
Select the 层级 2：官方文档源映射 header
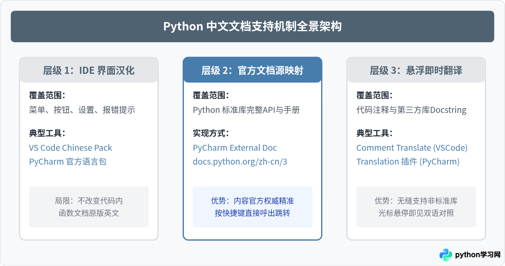(x=252, y=70)
